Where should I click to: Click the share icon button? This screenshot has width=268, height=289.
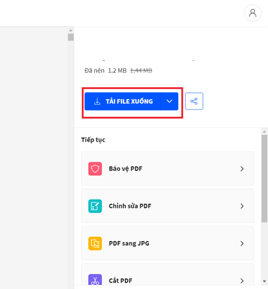point(194,101)
